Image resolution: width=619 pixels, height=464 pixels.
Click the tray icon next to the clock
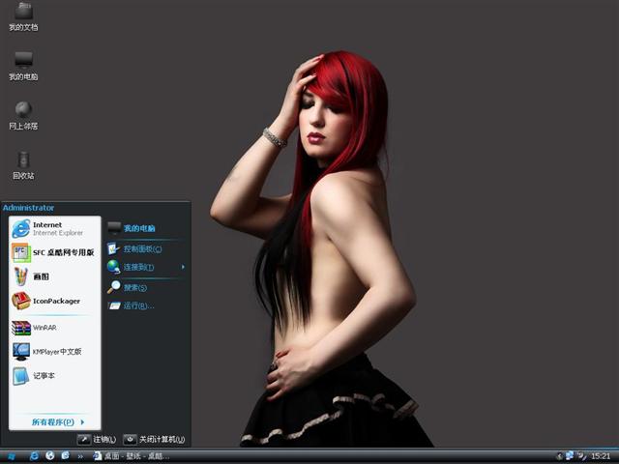pos(582,456)
